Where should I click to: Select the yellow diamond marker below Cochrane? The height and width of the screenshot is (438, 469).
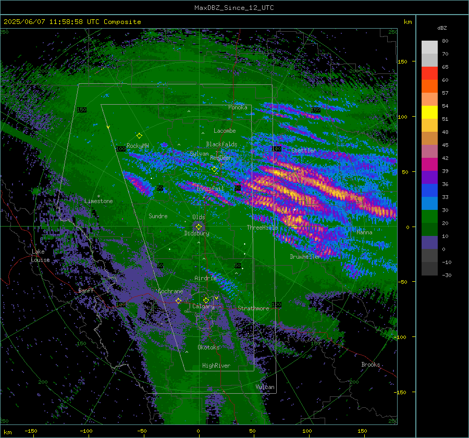[x=179, y=301]
